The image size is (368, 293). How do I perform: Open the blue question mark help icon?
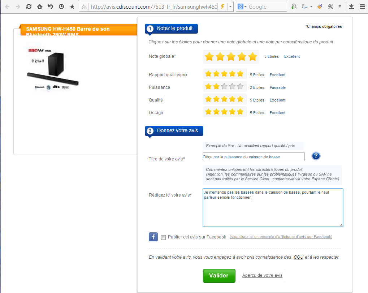pyautogui.click(x=316, y=156)
